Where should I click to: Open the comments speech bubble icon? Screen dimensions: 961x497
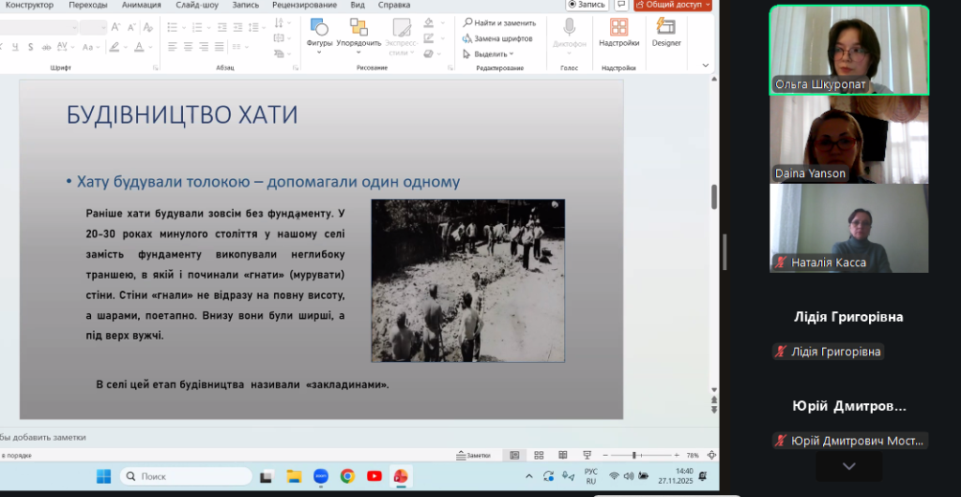[621, 5]
